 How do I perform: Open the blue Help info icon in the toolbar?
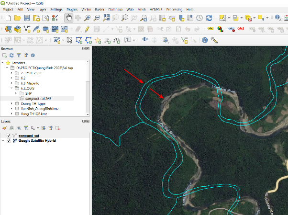pyautogui.click(x=205, y=40)
